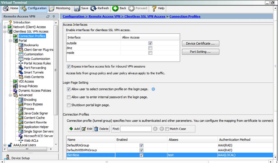Click the Device Certificate button
Viewport: 278px width, 163px height.
click(200, 44)
